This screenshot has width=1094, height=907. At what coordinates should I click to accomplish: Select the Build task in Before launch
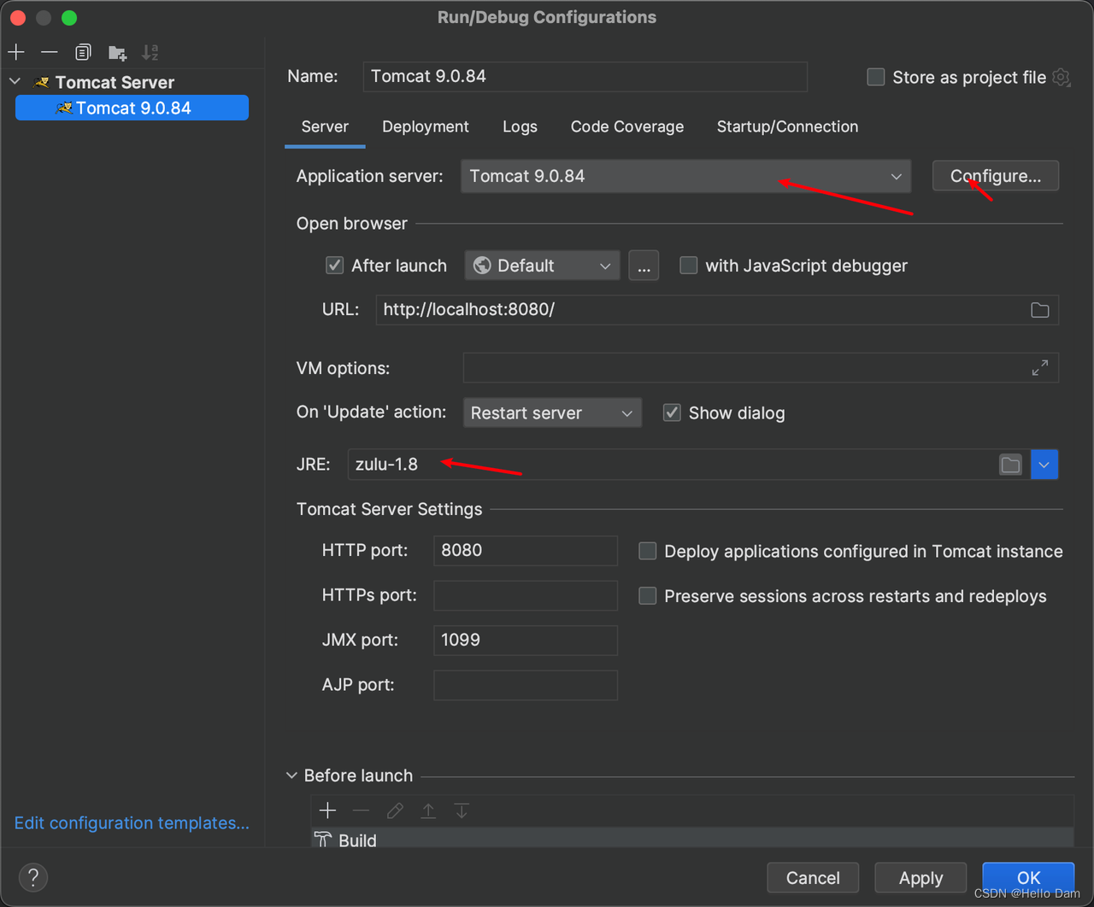692,840
